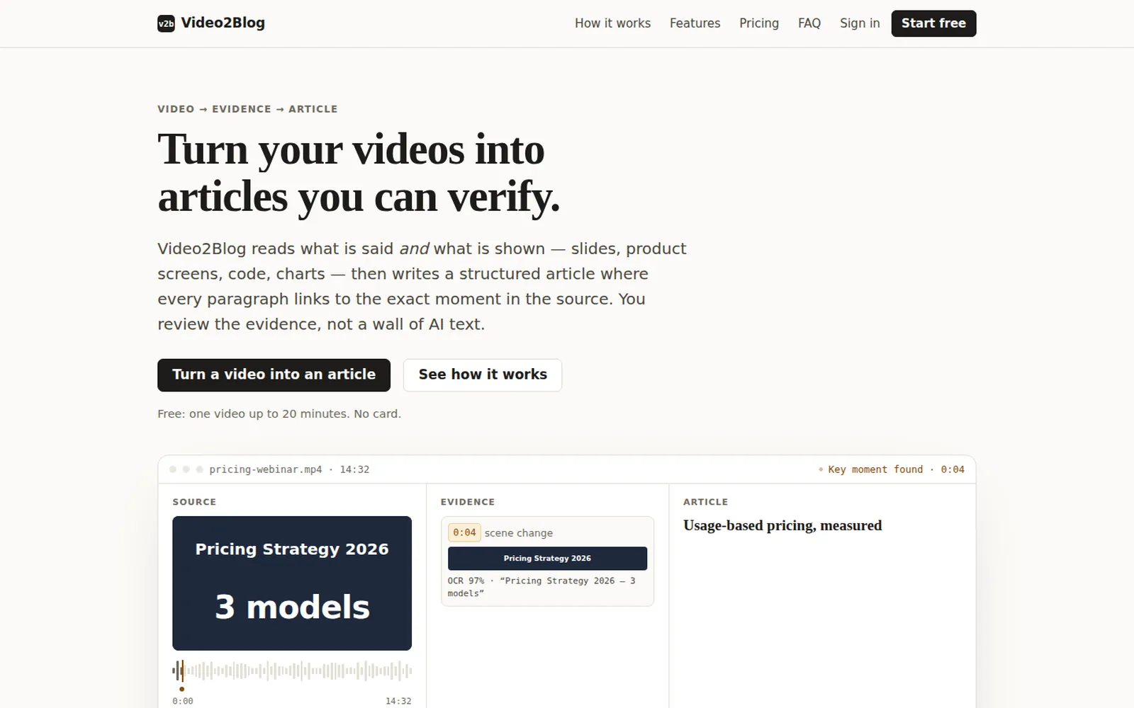Click the Pricing Strategy 2026 video preview
This screenshot has width=1134, height=708.
click(x=292, y=583)
